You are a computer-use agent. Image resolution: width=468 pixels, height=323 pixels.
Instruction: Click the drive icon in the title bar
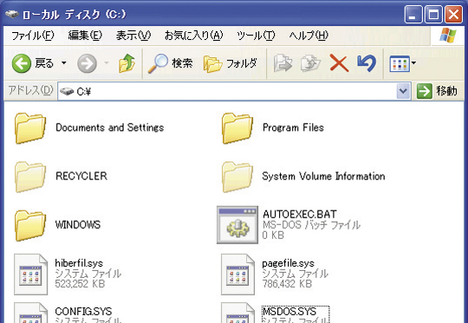(12, 14)
